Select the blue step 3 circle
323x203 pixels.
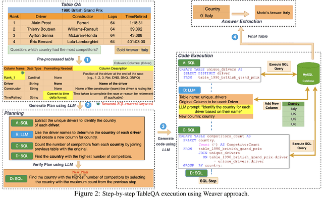coord(163,125)
